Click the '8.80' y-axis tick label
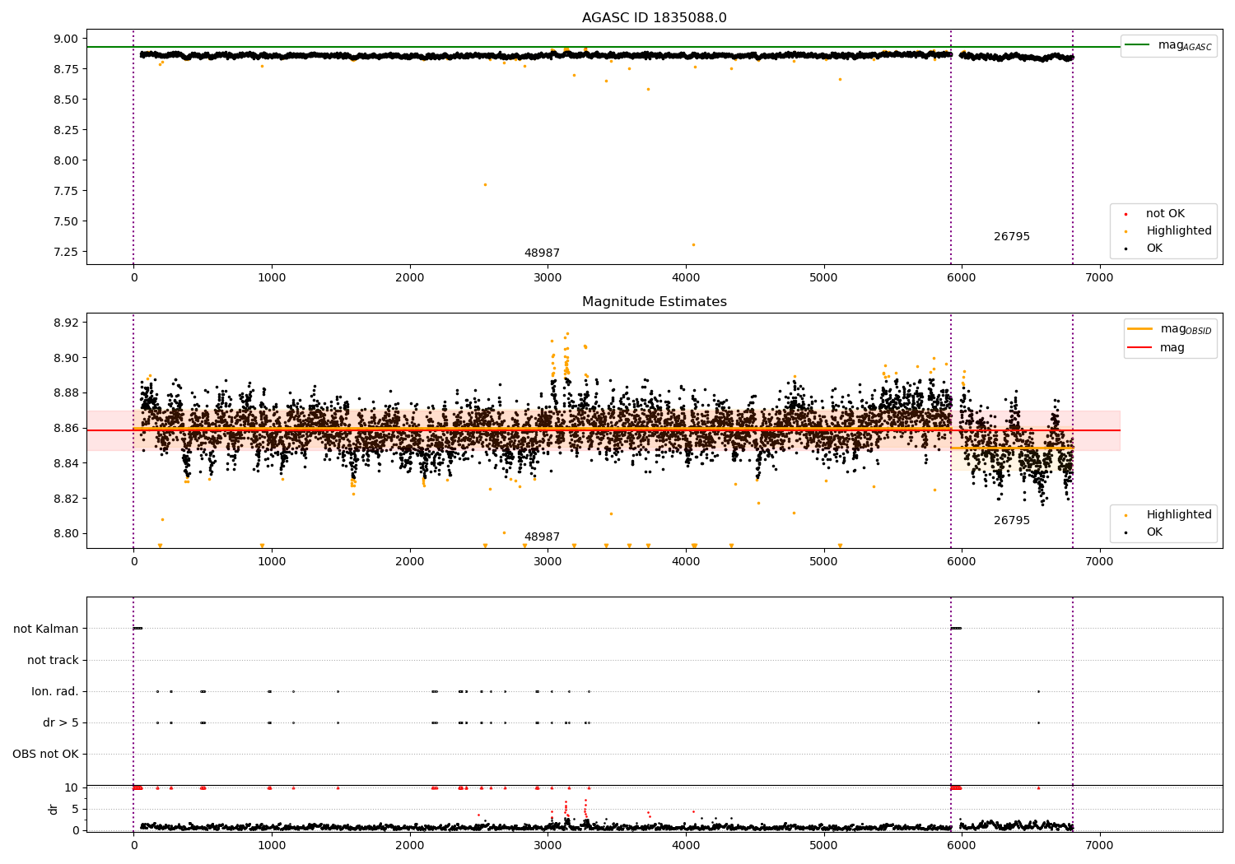The height and width of the screenshot is (864, 1235). point(66,533)
